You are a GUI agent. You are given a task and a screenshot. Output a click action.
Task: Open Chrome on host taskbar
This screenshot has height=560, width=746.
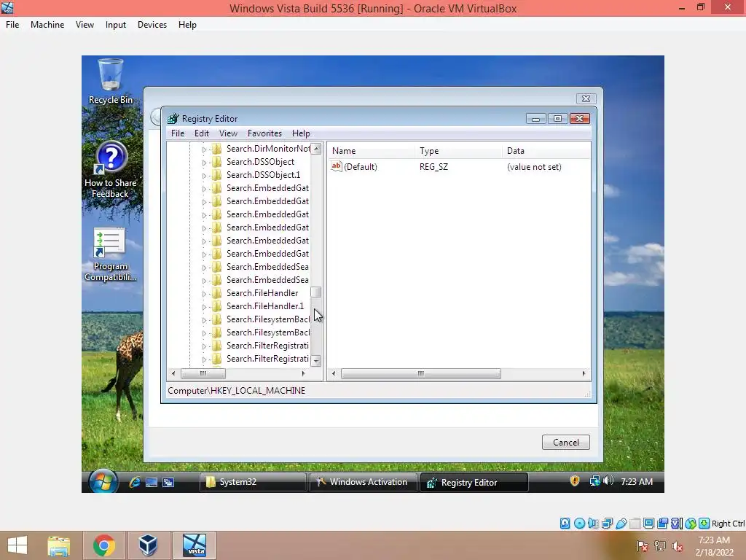pos(104,545)
